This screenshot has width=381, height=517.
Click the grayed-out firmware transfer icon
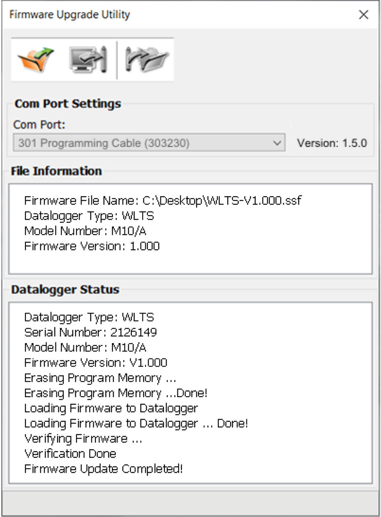tap(147, 59)
